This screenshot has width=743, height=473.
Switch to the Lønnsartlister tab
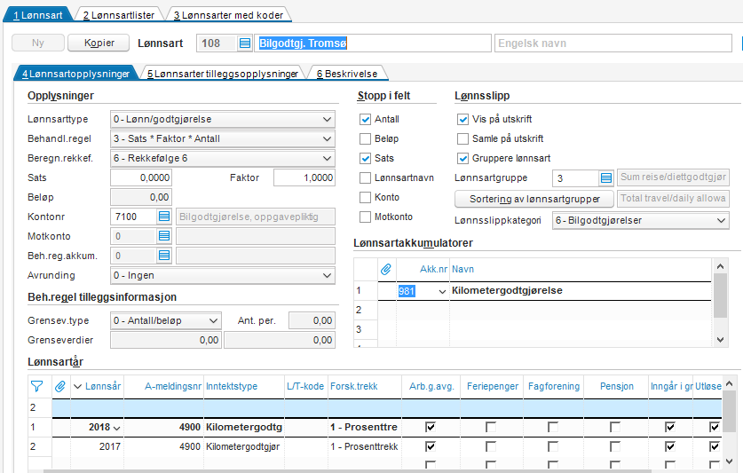click(118, 16)
